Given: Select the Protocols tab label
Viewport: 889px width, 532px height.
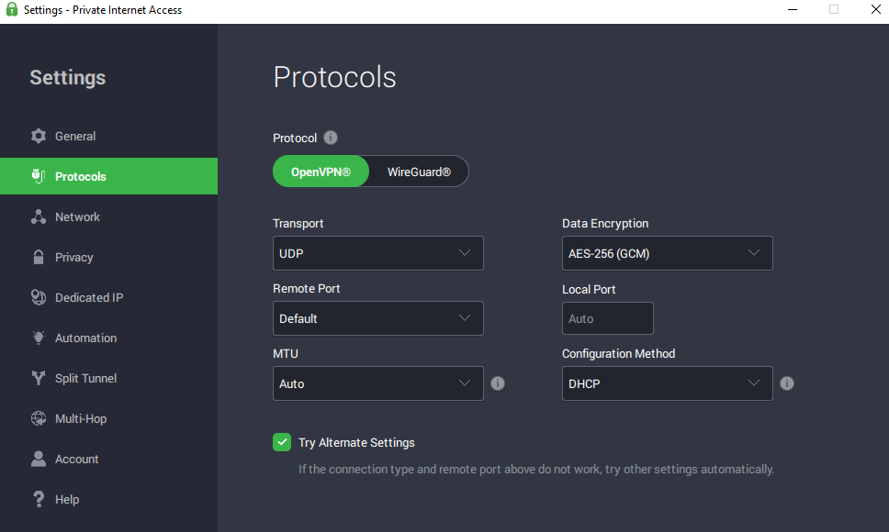Looking at the screenshot, I should click(81, 177).
